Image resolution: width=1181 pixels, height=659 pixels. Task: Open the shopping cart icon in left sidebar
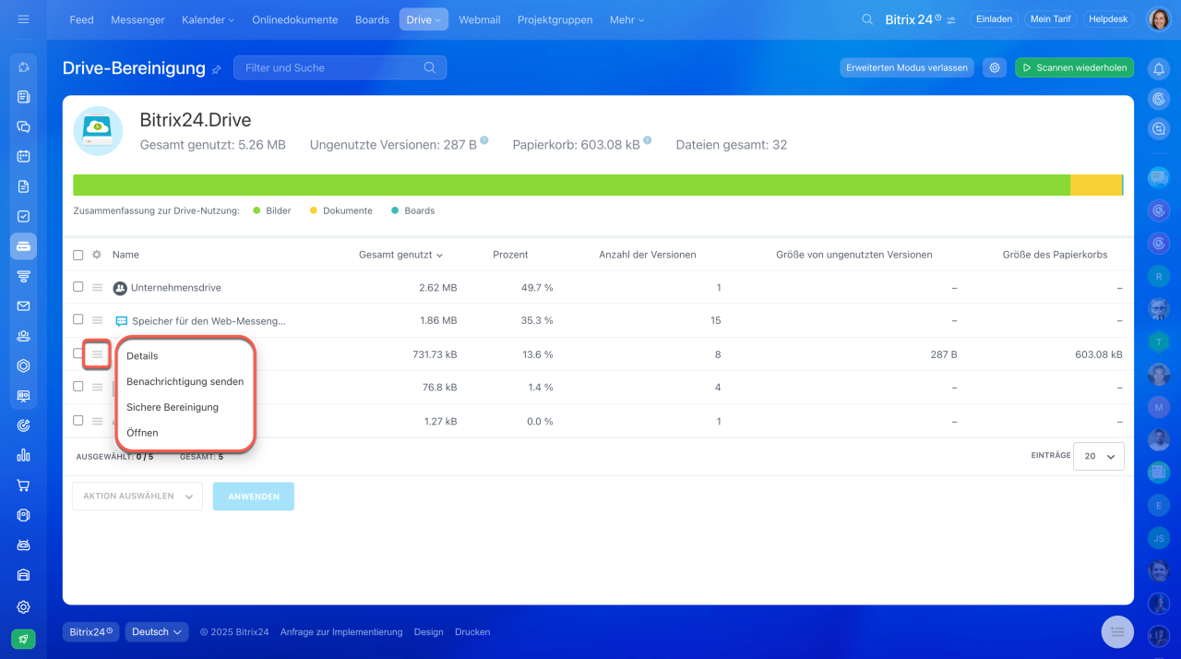tap(24, 485)
